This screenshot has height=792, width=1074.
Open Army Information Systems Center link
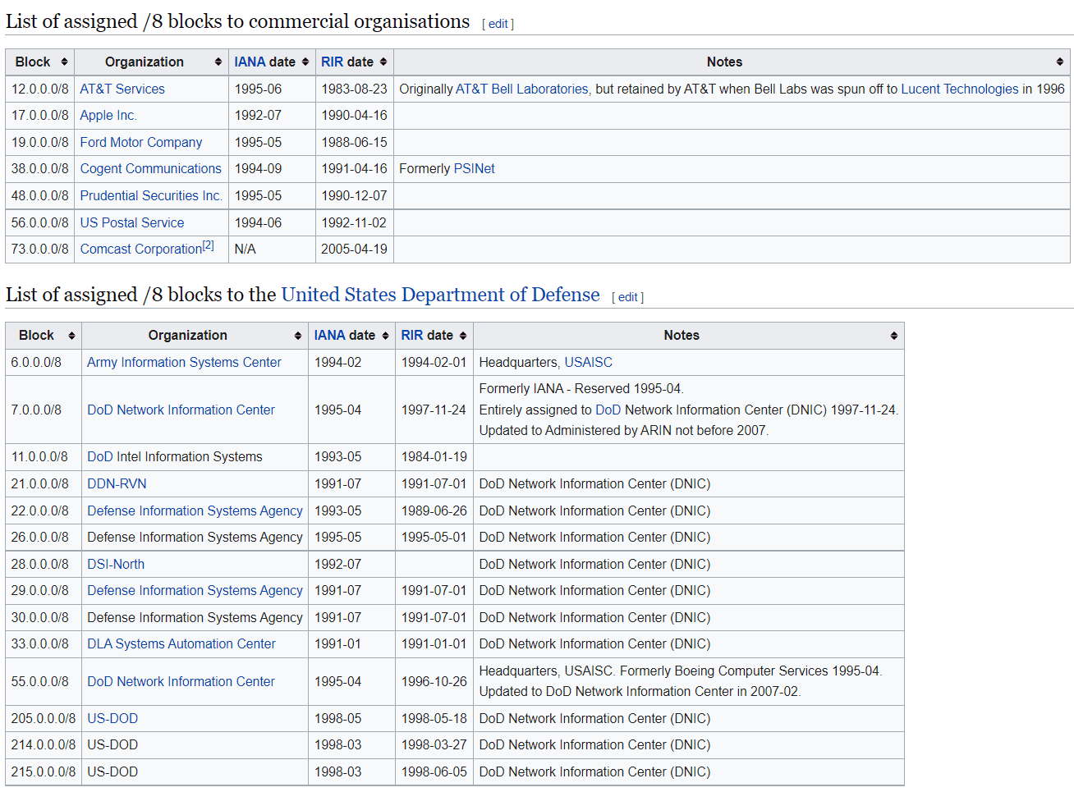click(x=184, y=363)
